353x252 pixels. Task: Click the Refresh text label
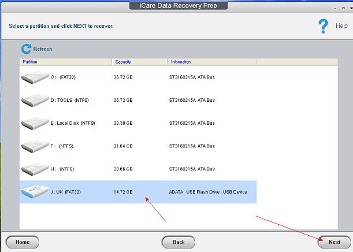43,49
